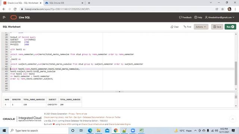This screenshot has height=134, width=239.
Task: Run the SQL statement
Action: point(230,27)
